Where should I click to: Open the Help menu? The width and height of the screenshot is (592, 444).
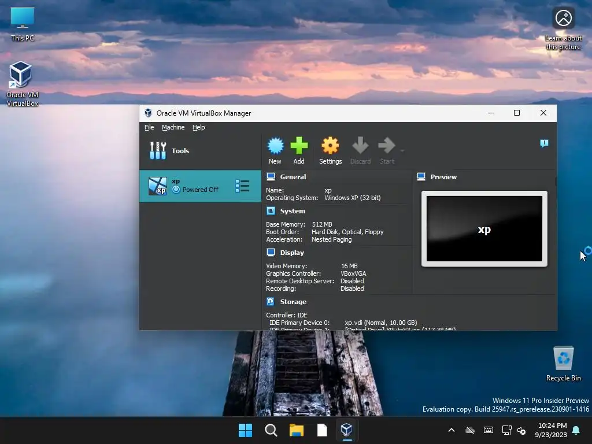pos(199,127)
